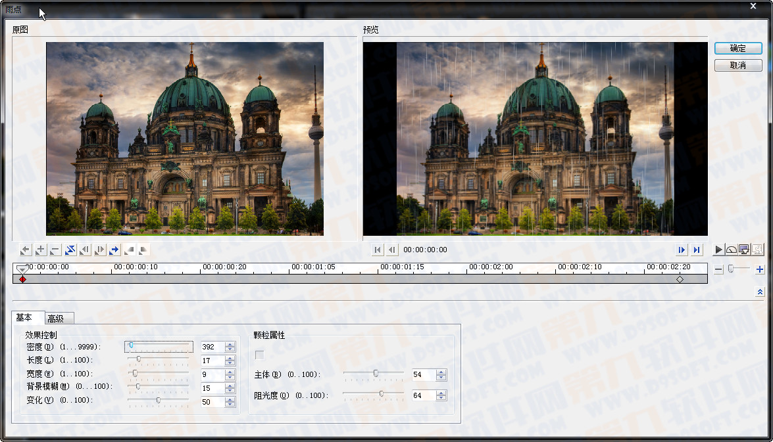Click the 阻光度 value field showing 64

pyautogui.click(x=424, y=395)
